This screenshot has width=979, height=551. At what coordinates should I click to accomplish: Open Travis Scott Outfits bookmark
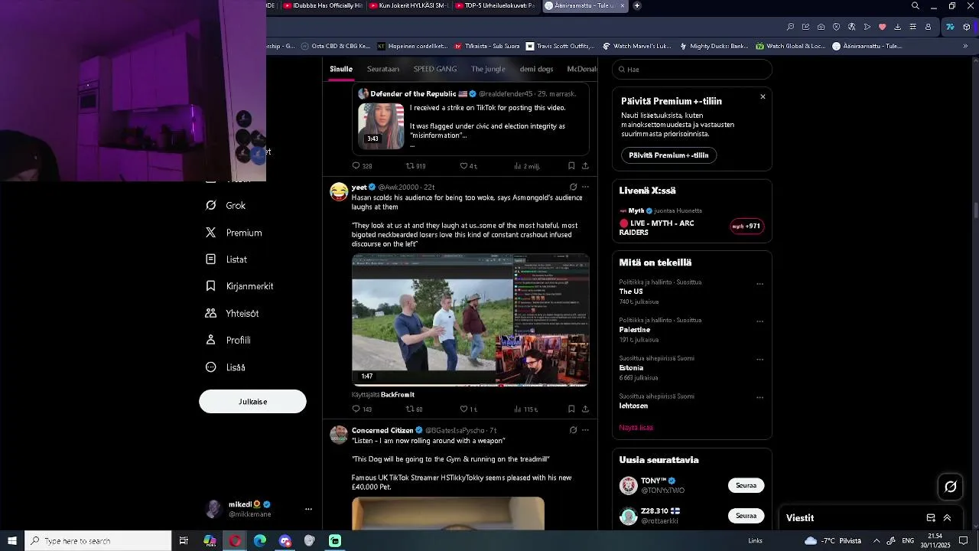point(559,46)
